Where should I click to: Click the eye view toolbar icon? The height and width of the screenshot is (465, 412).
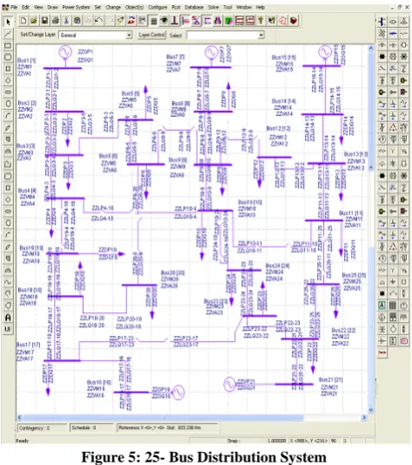coord(164,20)
